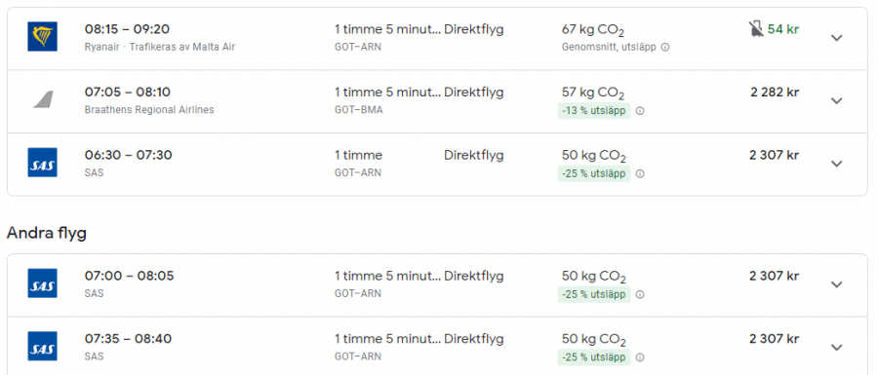The image size is (878, 375).
Task: Click the -13 % utsläpp green badge
Action: [594, 111]
